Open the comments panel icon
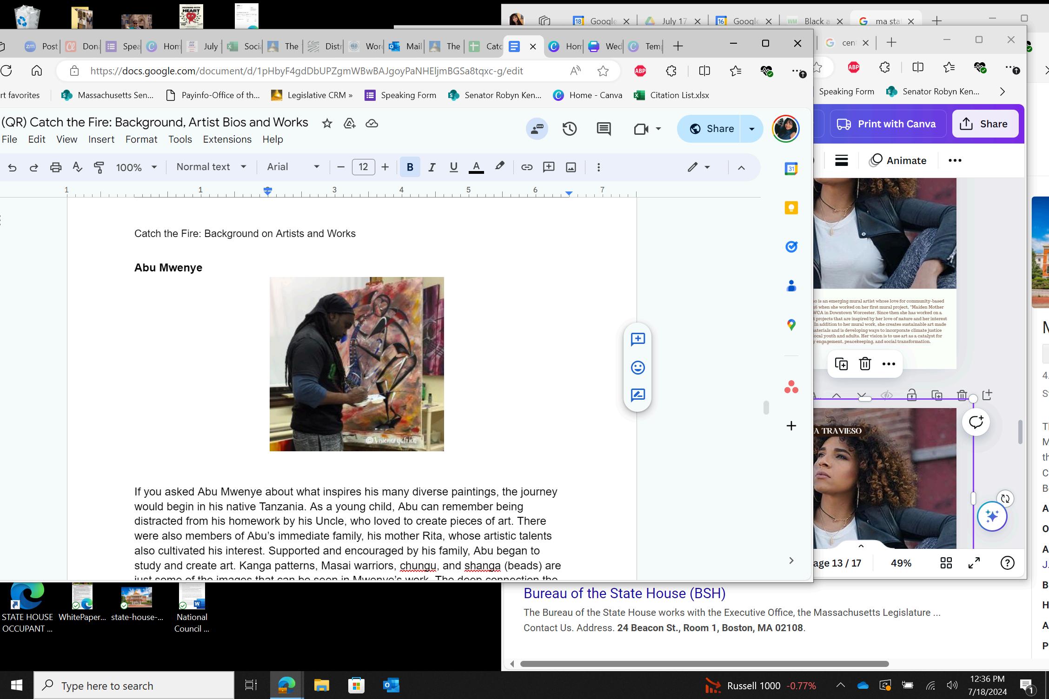Screen dimensions: 1049x699 pos(604,129)
